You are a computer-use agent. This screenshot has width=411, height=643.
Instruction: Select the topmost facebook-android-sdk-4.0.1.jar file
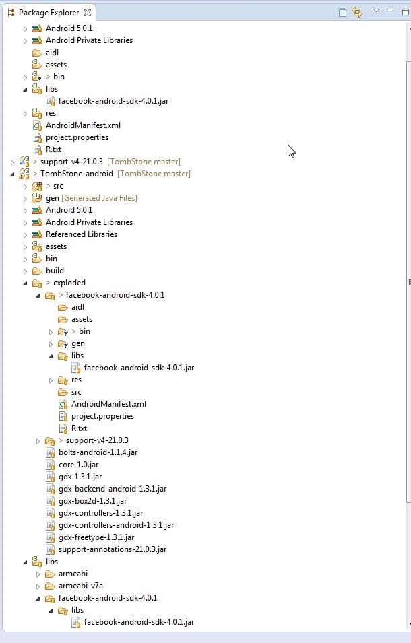(113, 101)
